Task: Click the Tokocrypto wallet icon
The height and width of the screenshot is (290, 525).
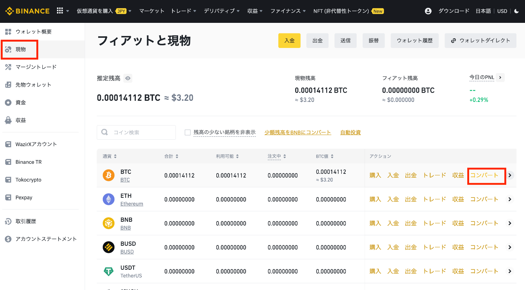Action: pyautogui.click(x=8, y=180)
